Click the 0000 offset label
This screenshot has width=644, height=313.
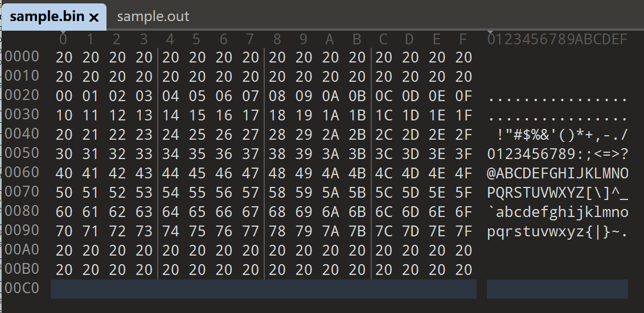click(x=22, y=56)
